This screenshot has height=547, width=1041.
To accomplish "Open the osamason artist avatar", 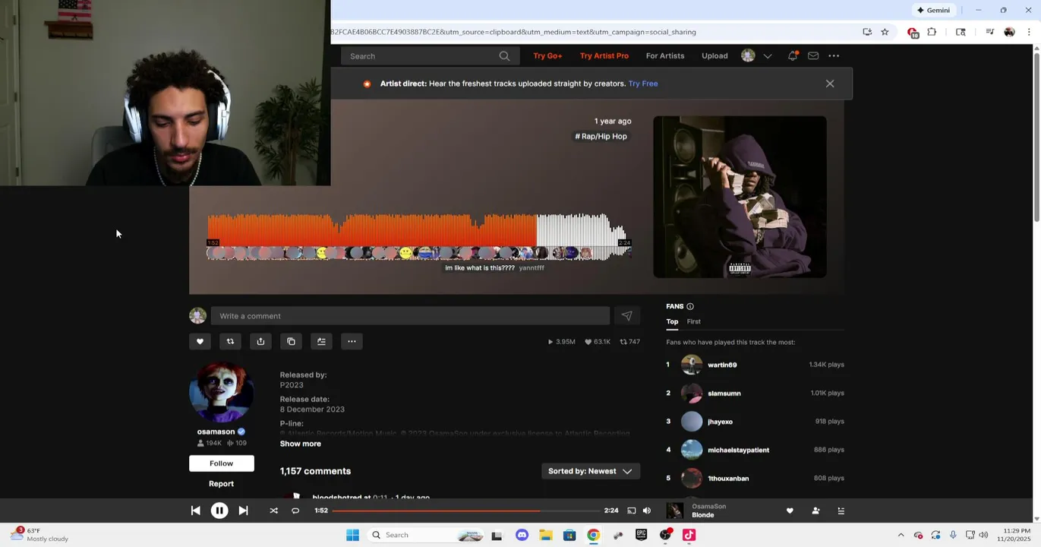I will point(221,391).
